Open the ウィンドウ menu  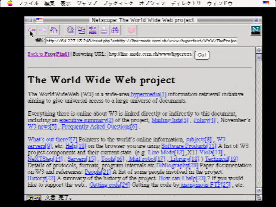pyautogui.click(x=220, y=3)
